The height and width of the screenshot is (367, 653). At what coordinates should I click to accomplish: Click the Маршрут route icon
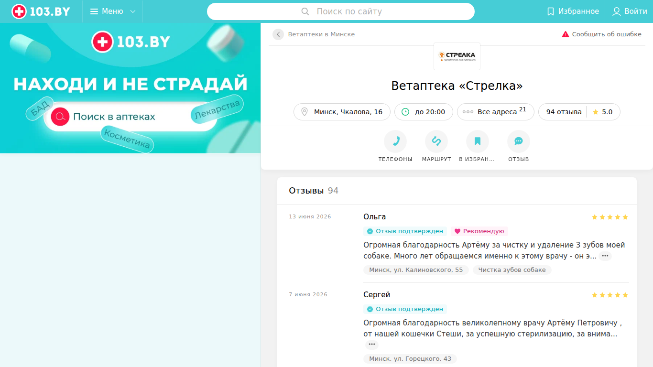point(436,141)
